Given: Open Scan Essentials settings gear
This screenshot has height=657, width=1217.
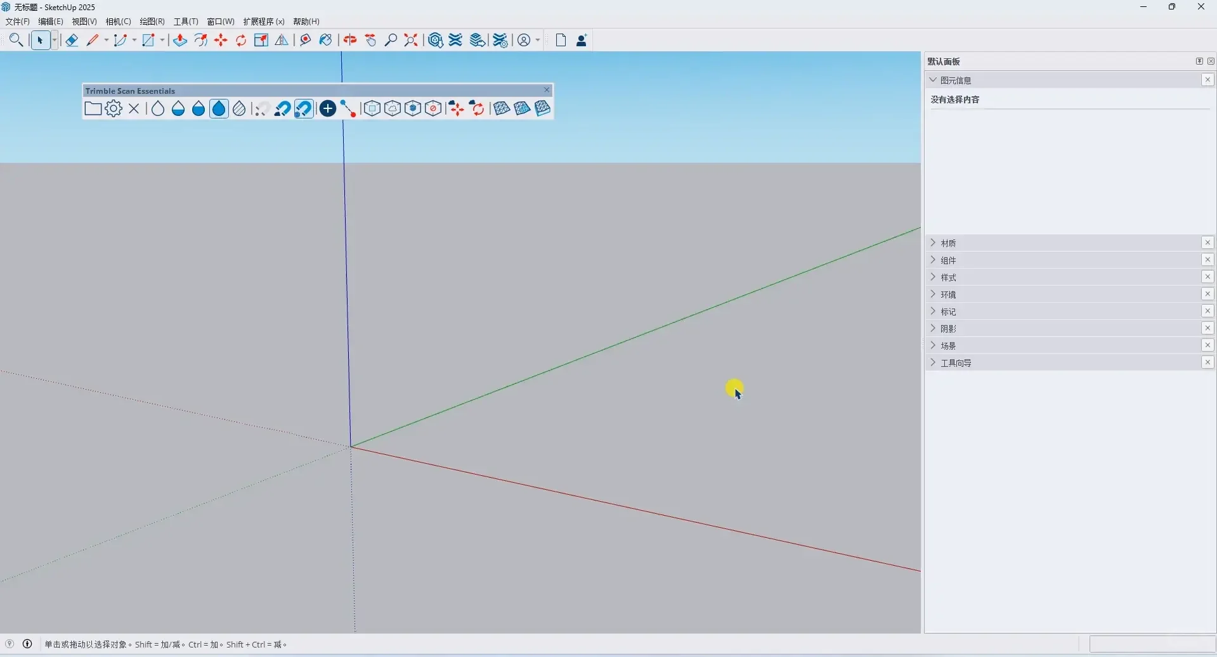Looking at the screenshot, I should (114, 109).
